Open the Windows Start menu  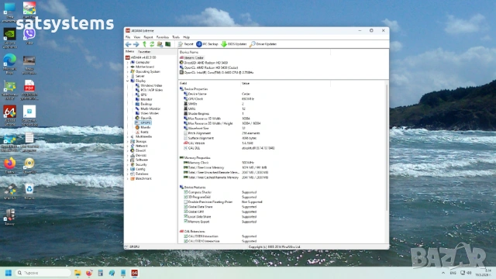click(x=9, y=273)
